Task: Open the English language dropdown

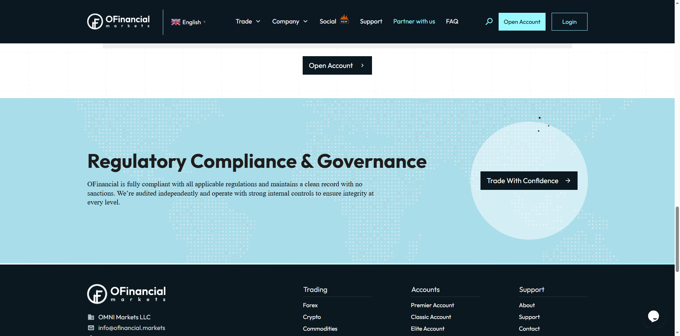Action: point(188,22)
